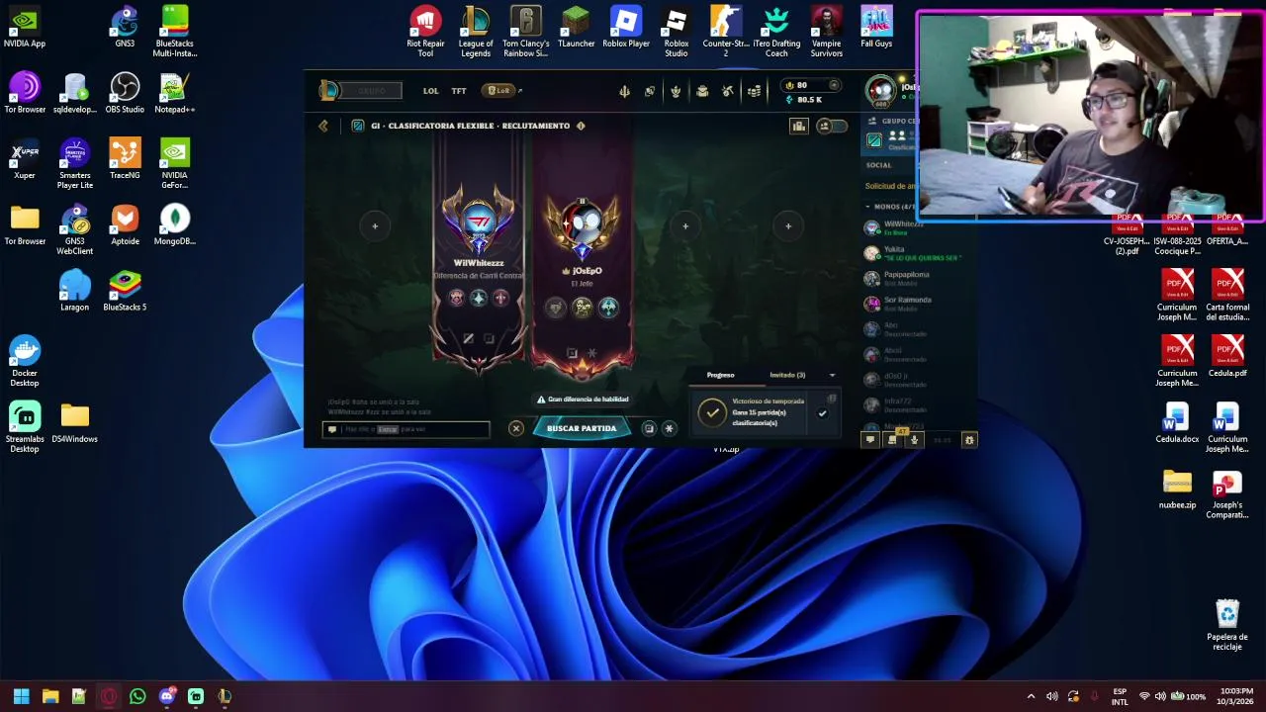Open TLauncher desktop shortcut
Viewport: 1266px width, 712px height.
point(576,28)
